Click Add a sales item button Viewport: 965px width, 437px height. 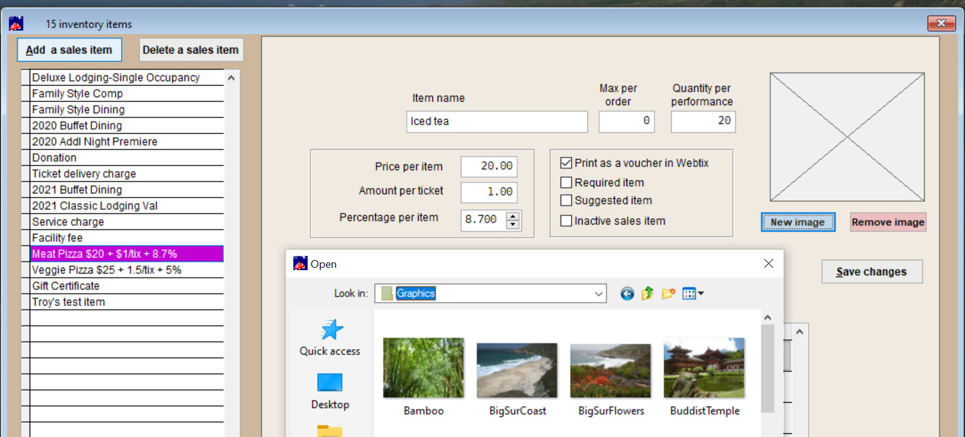tap(69, 50)
